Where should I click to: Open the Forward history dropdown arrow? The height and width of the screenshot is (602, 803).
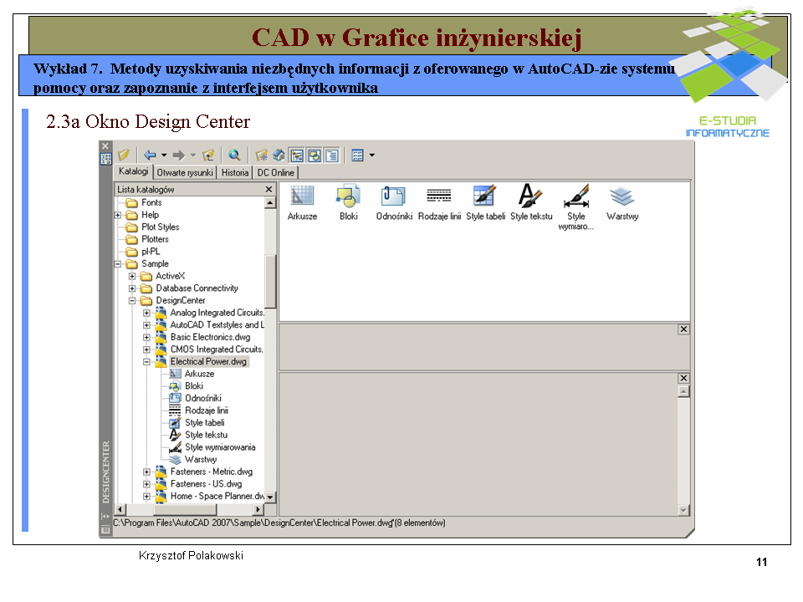(193, 155)
